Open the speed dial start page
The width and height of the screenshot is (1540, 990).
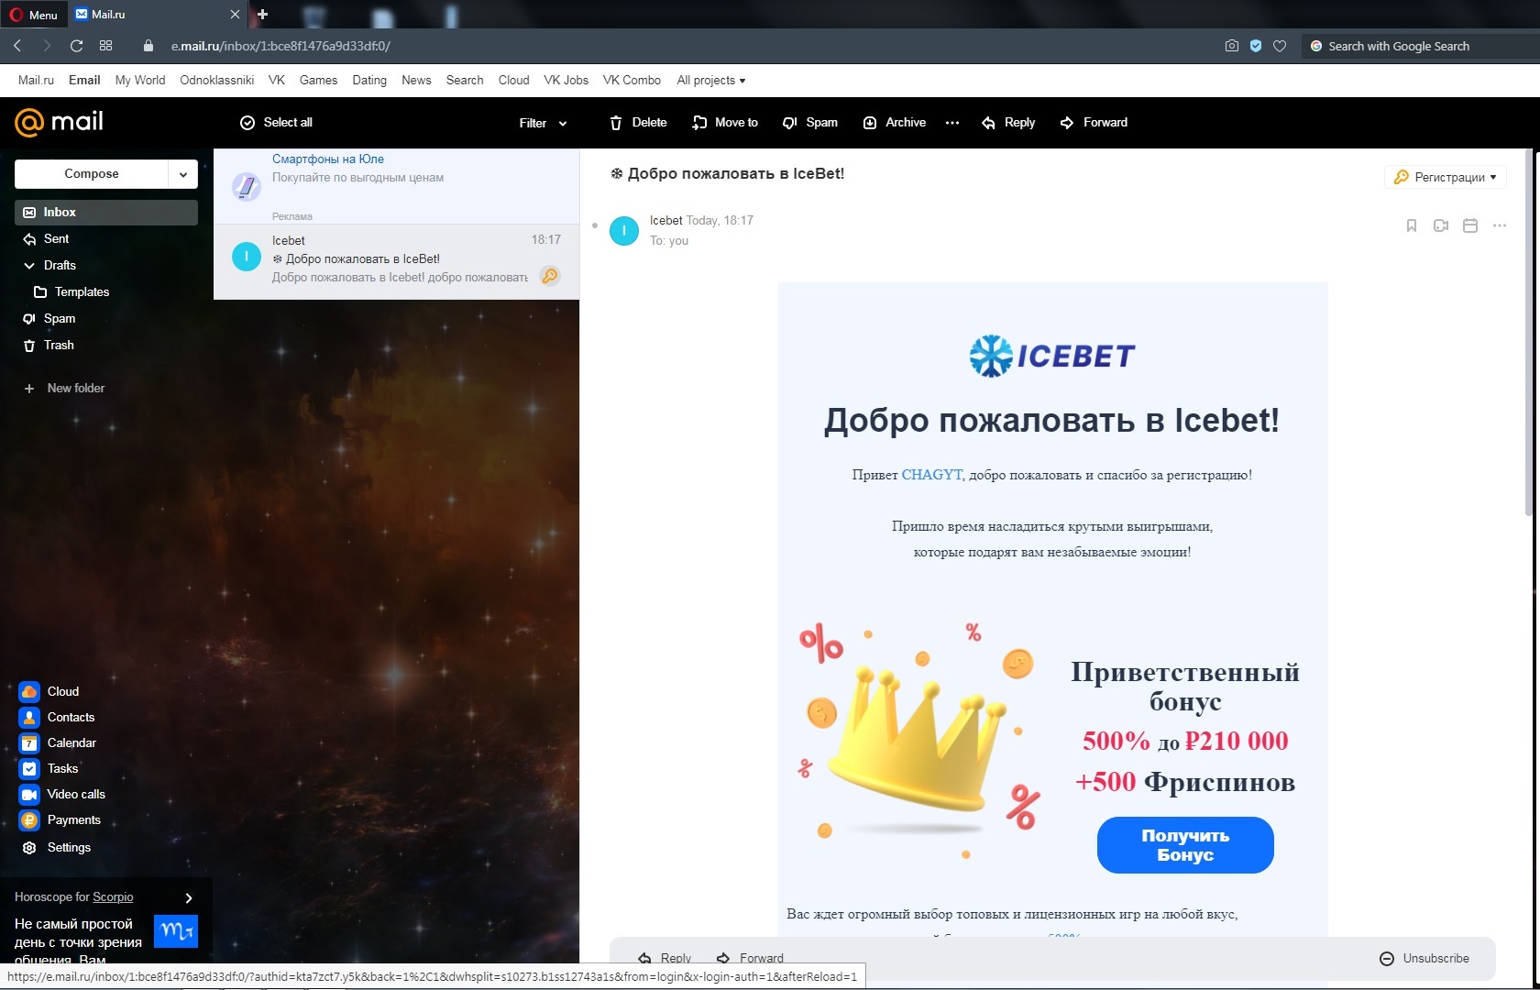pos(106,46)
